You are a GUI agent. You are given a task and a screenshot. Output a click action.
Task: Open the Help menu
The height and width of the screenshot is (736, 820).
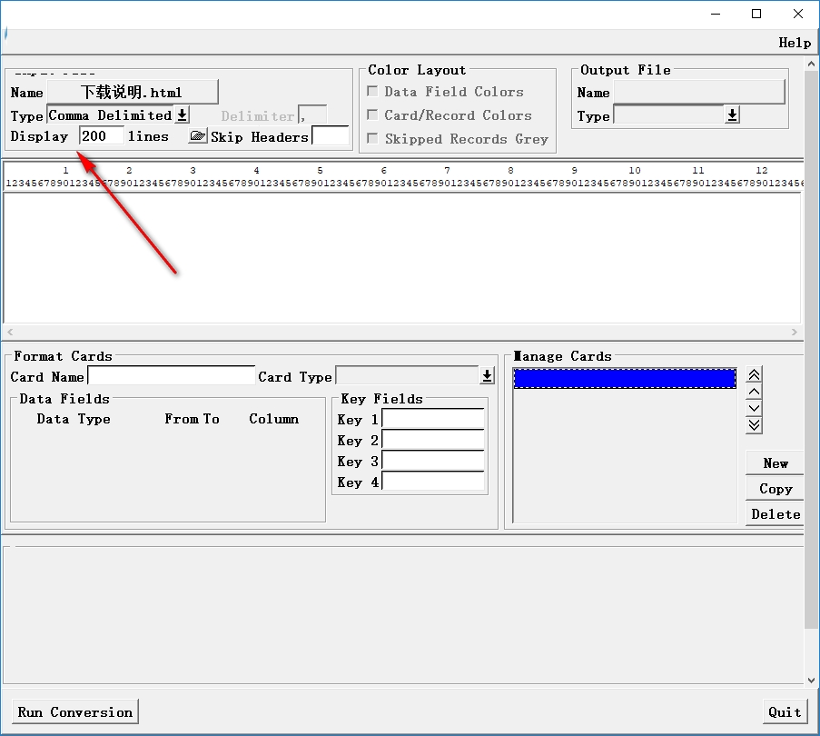tap(795, 43)
